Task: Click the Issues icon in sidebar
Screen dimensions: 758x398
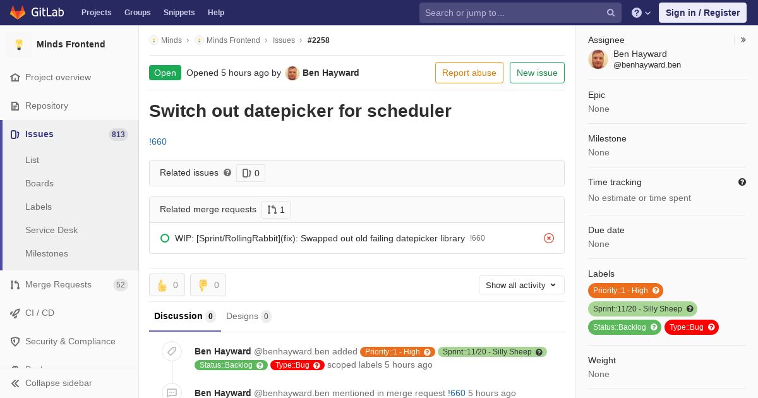Action: 15,135
